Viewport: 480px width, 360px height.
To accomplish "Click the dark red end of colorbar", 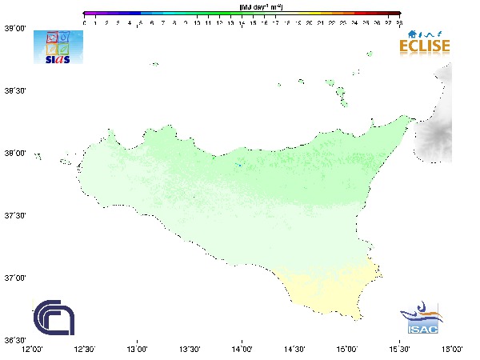I will (x=394, y=14).
